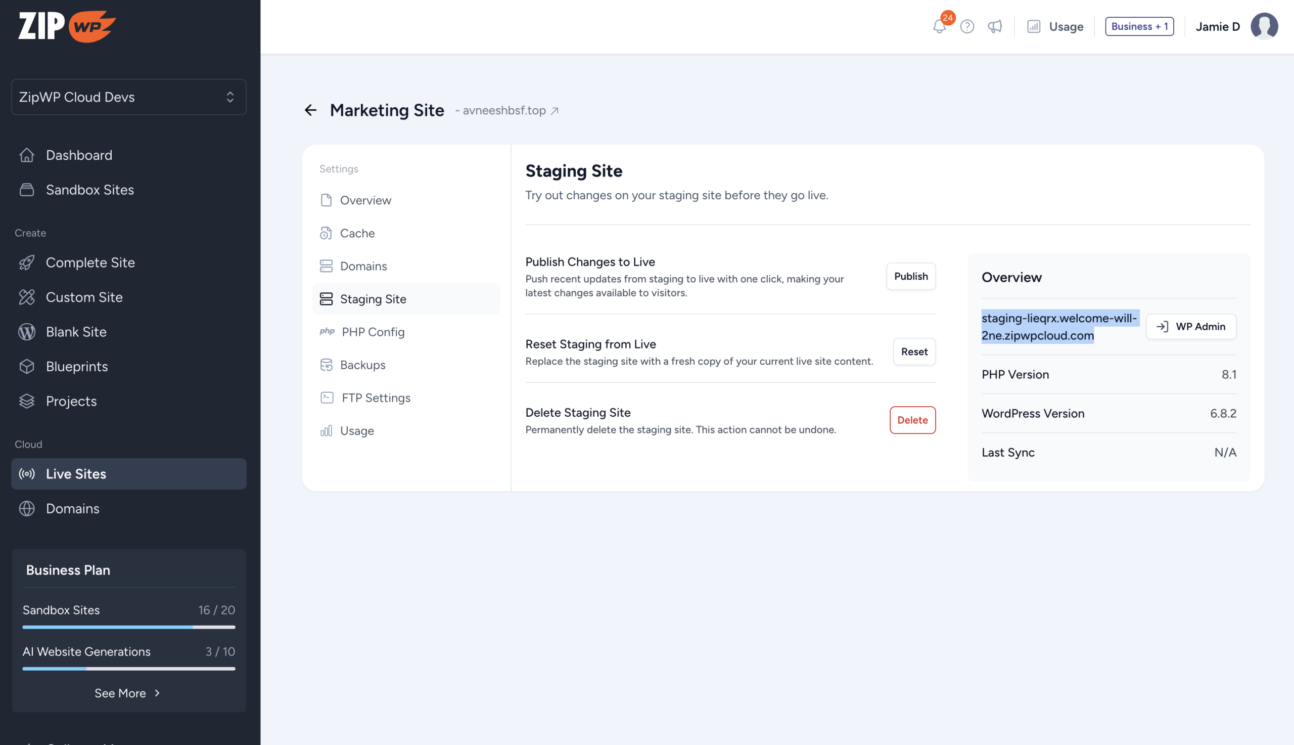Switch to the Backups settings tab
Image resolution: width=1294 pixels, height=745 pixels.
click(x=362, y=364)
